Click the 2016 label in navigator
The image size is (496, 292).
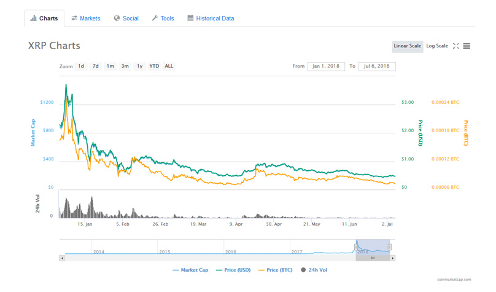[231, 252]
